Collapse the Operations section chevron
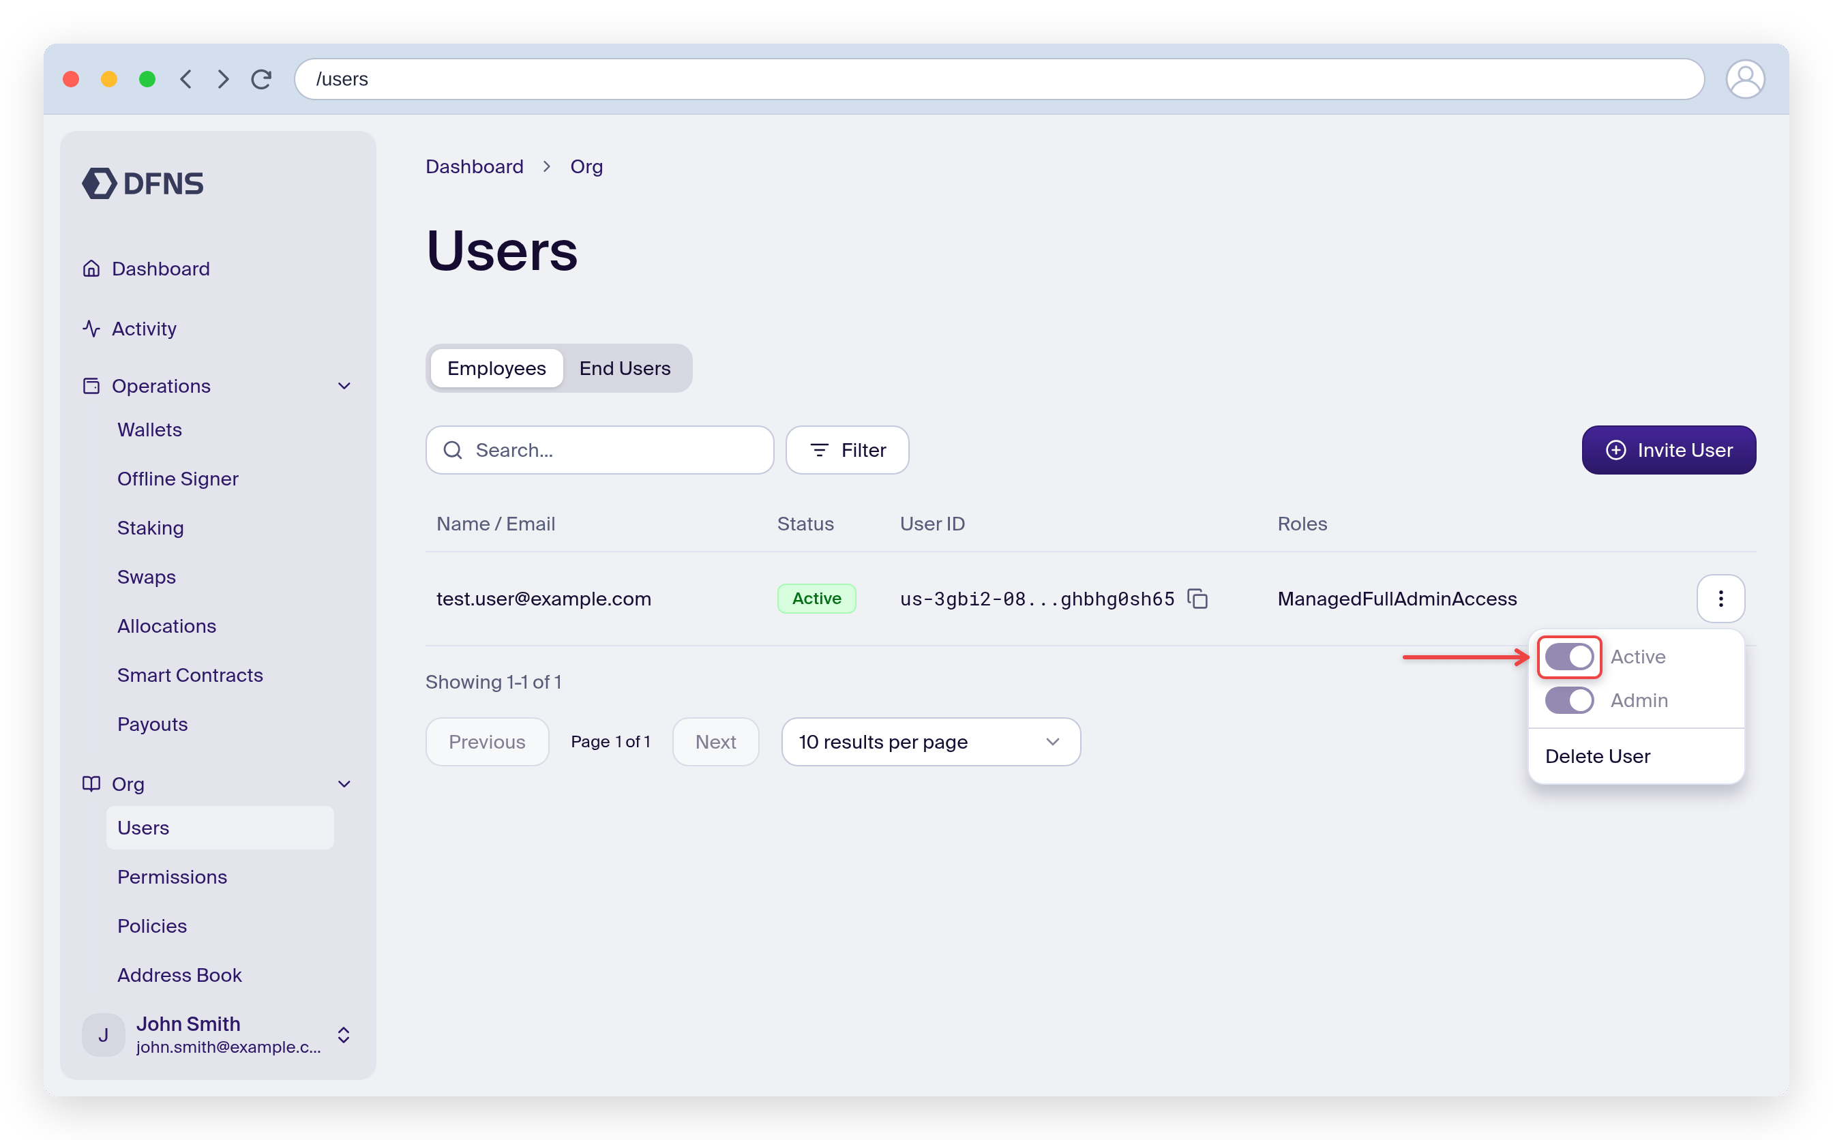The image size is (1833, 1140). point(344,386)
